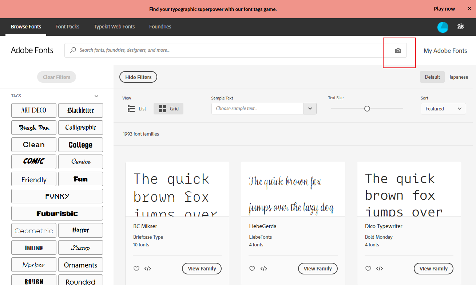View Family for LiebeGerda
This screenshot has width=476, height=285.
point(318,269)
